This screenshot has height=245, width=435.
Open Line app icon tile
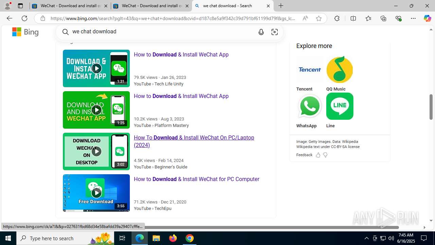point(340,106)
